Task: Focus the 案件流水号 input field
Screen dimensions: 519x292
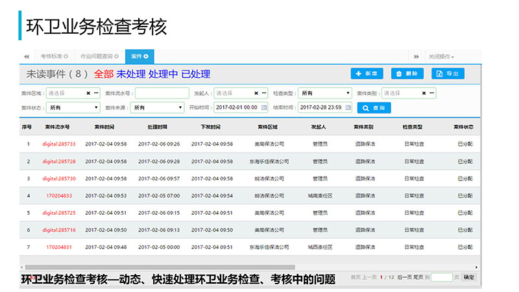Action: 162,93
